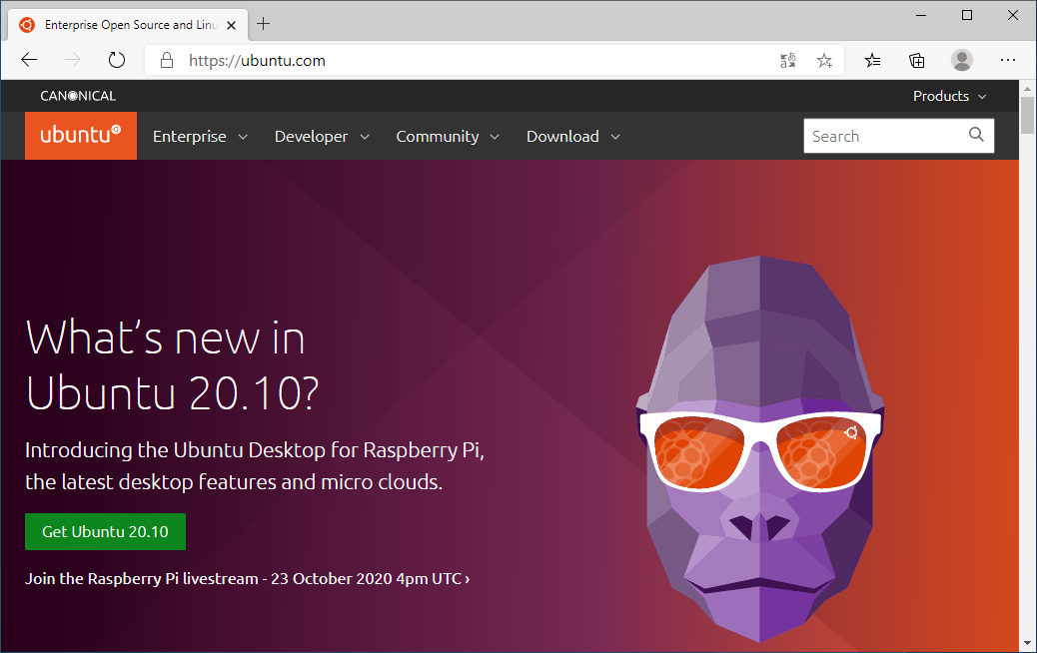Viewport: 1037px width, 653px height.
Task: Expand the Enterprise menu
Action: (x=201, y=136)
